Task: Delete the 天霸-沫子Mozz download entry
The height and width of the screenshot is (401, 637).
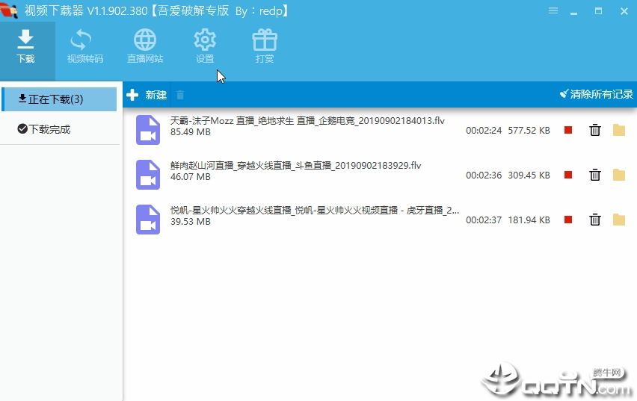Action: [x=594, y=130]
